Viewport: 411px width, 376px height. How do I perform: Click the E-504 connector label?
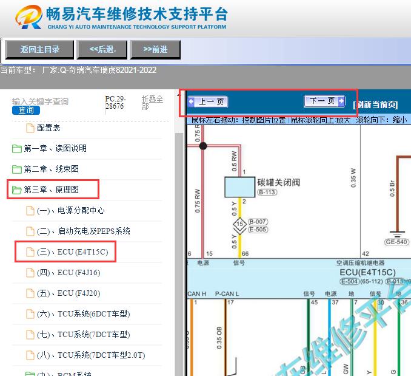point(349,281)
